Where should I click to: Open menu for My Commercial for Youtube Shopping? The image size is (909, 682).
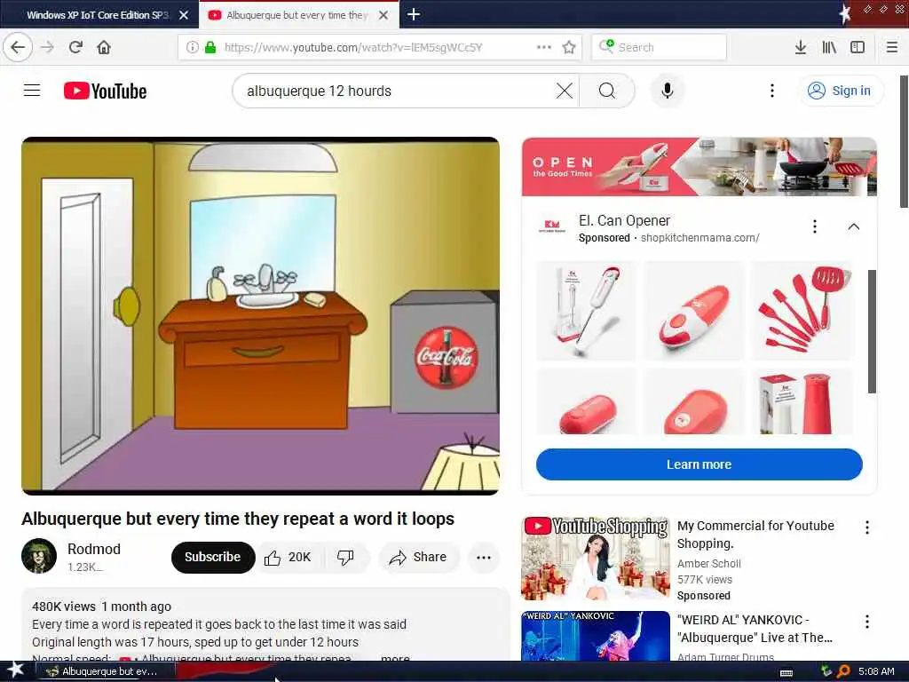[x=866, y=527]
